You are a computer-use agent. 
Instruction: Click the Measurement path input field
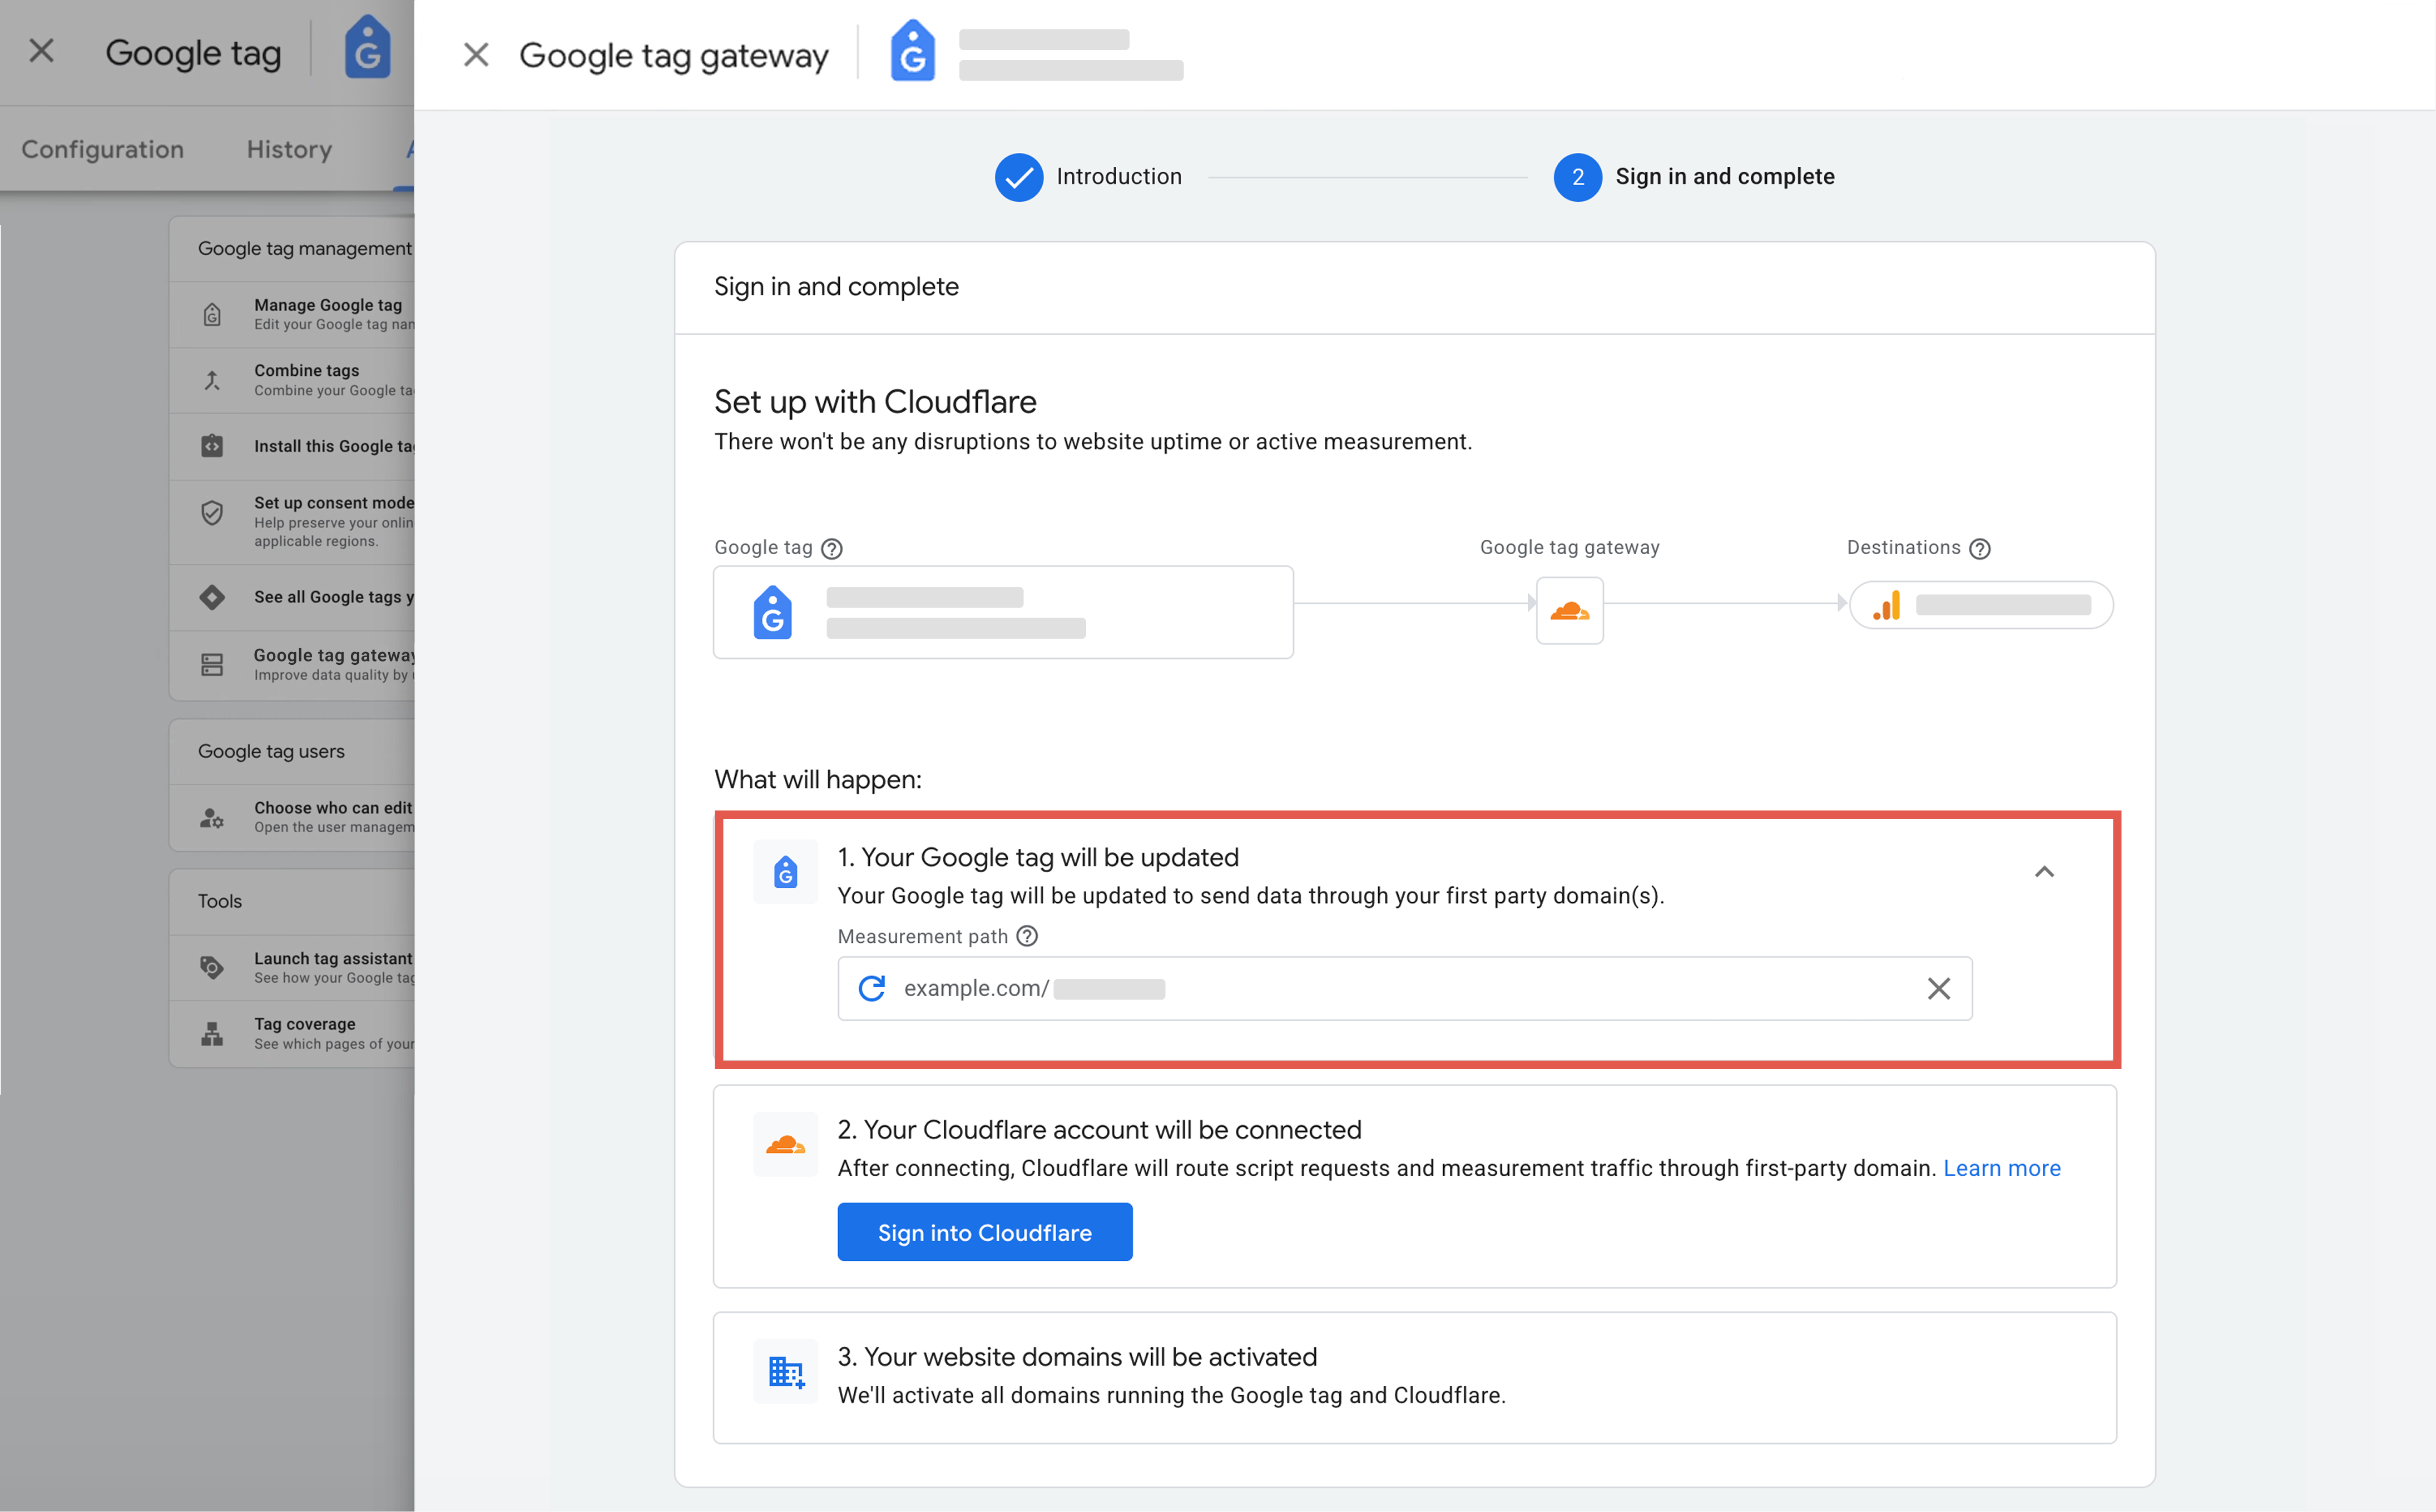click(1404, 988)
